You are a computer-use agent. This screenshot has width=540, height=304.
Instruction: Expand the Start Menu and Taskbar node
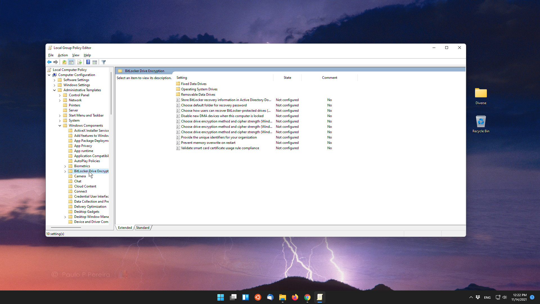coord(60,115)
